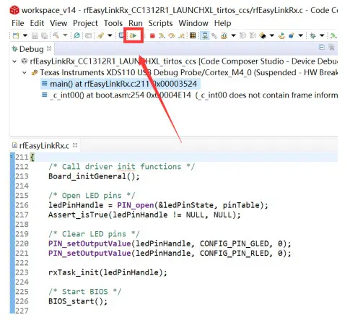Click the New file toolbar icon
Viewport: 350px width, 320px height.
pyautogui.click(x=16, y=36)
